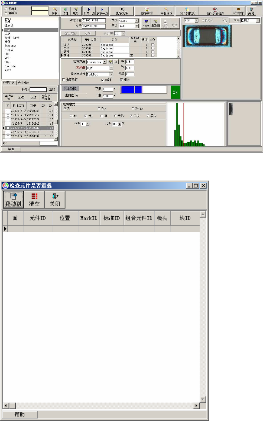
Task: Select the 原标准 radio button
Action: (6, 9)
